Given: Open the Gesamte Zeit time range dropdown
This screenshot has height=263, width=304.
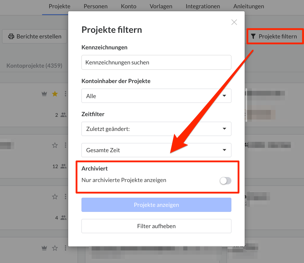Looking at the screenshot, I should tap(156, 150).
